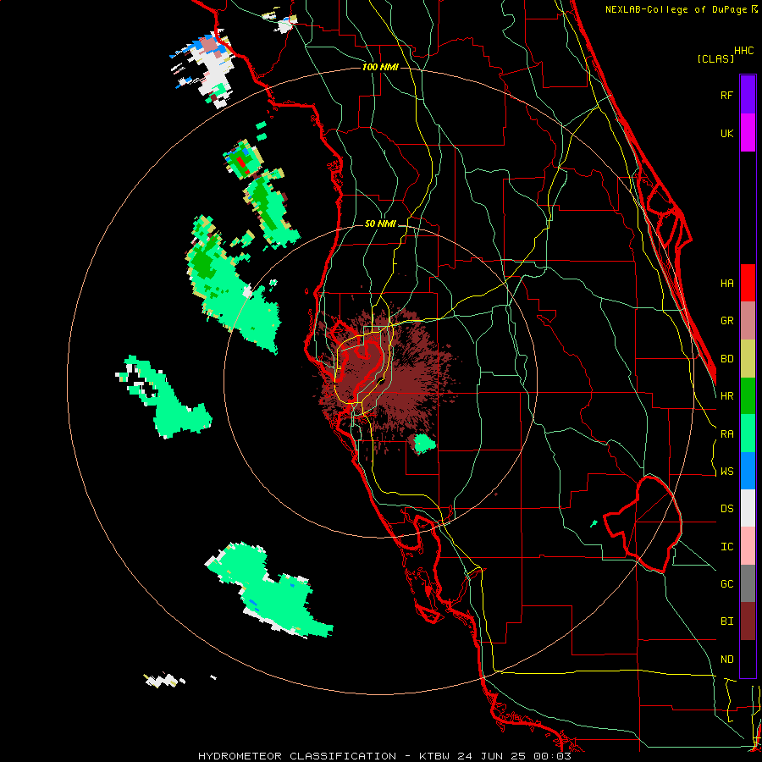Click the BI brown legend swatch
762x762 pixels.
coord(748,621)
